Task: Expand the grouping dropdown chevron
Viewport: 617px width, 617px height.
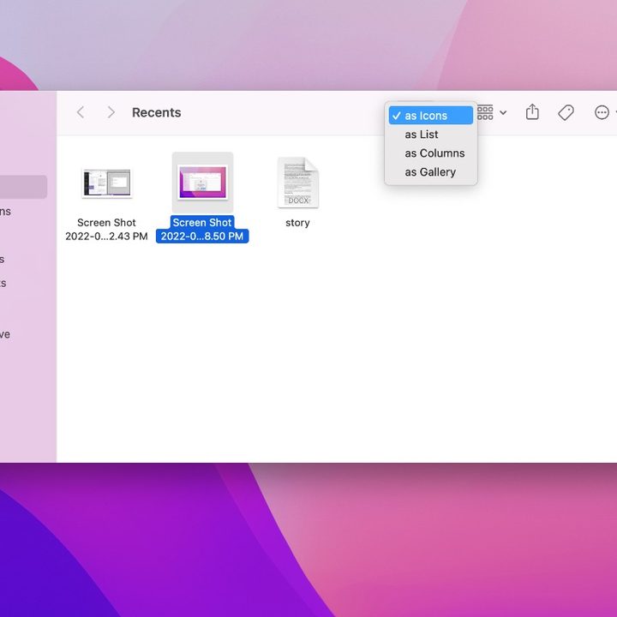Action: pos(503,113)
